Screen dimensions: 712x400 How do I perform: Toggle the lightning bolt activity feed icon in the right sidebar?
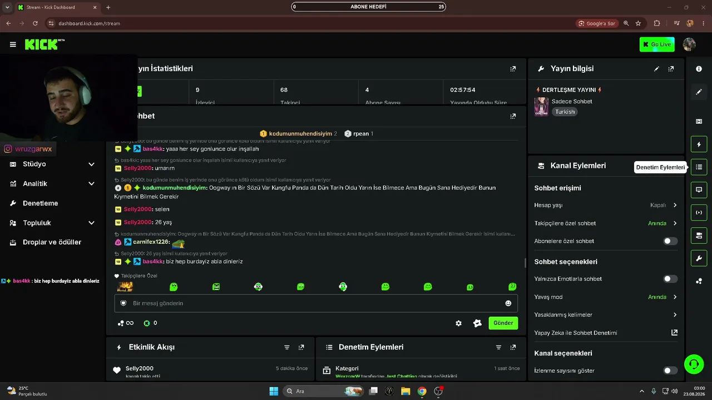[699, 144]
